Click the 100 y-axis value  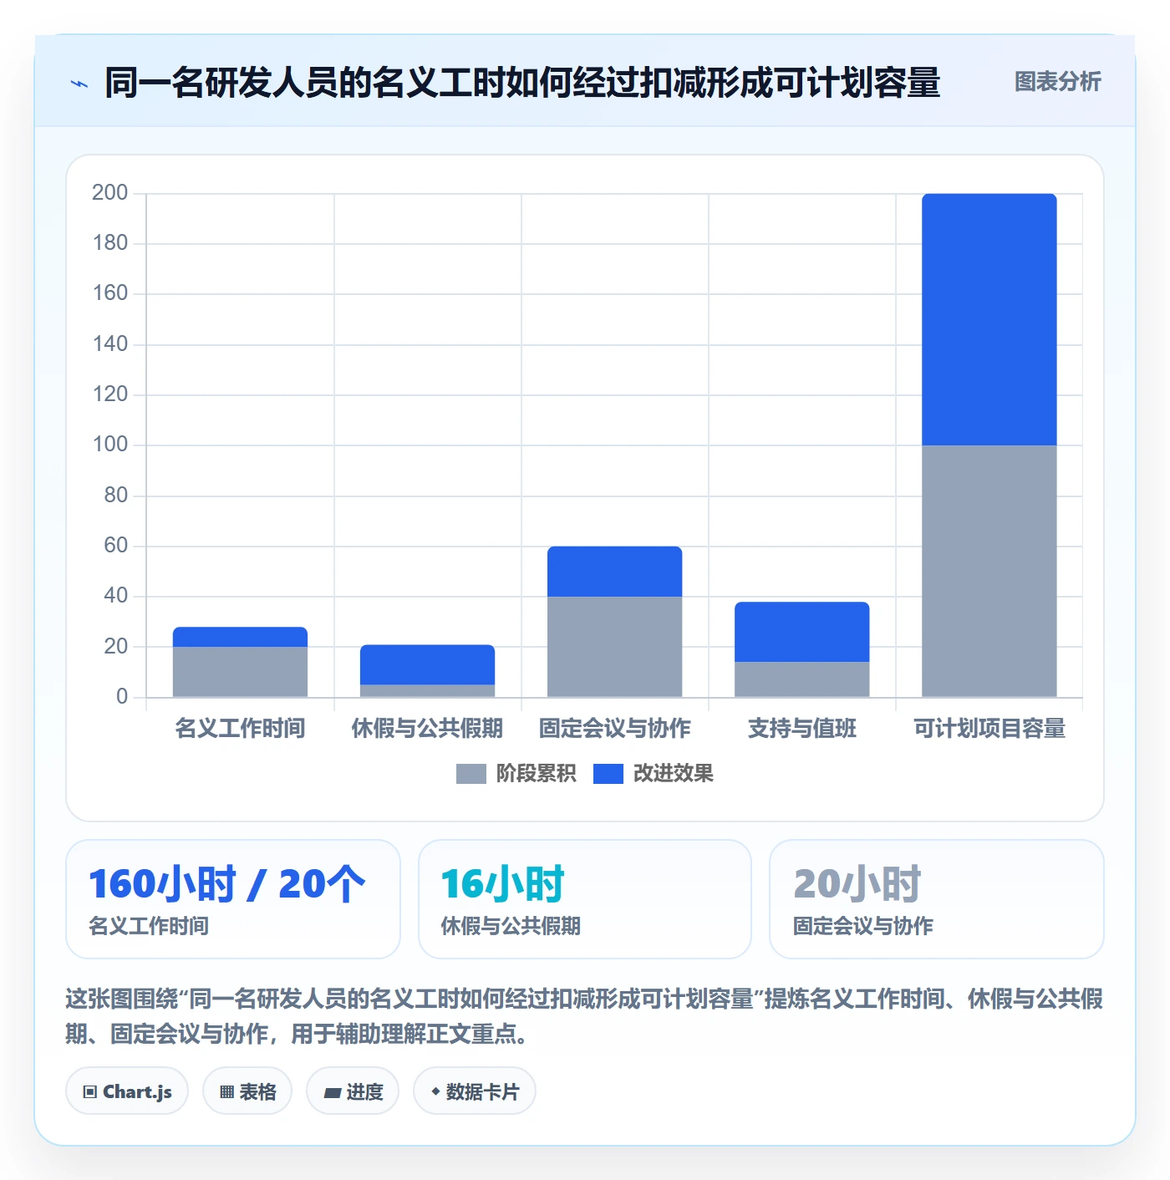click(x=109, y=445)
